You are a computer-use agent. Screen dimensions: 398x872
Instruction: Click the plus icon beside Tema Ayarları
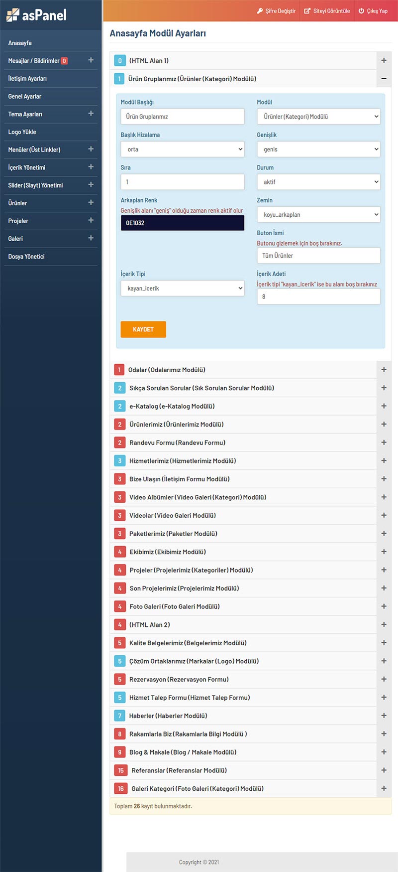click(91, 114)
